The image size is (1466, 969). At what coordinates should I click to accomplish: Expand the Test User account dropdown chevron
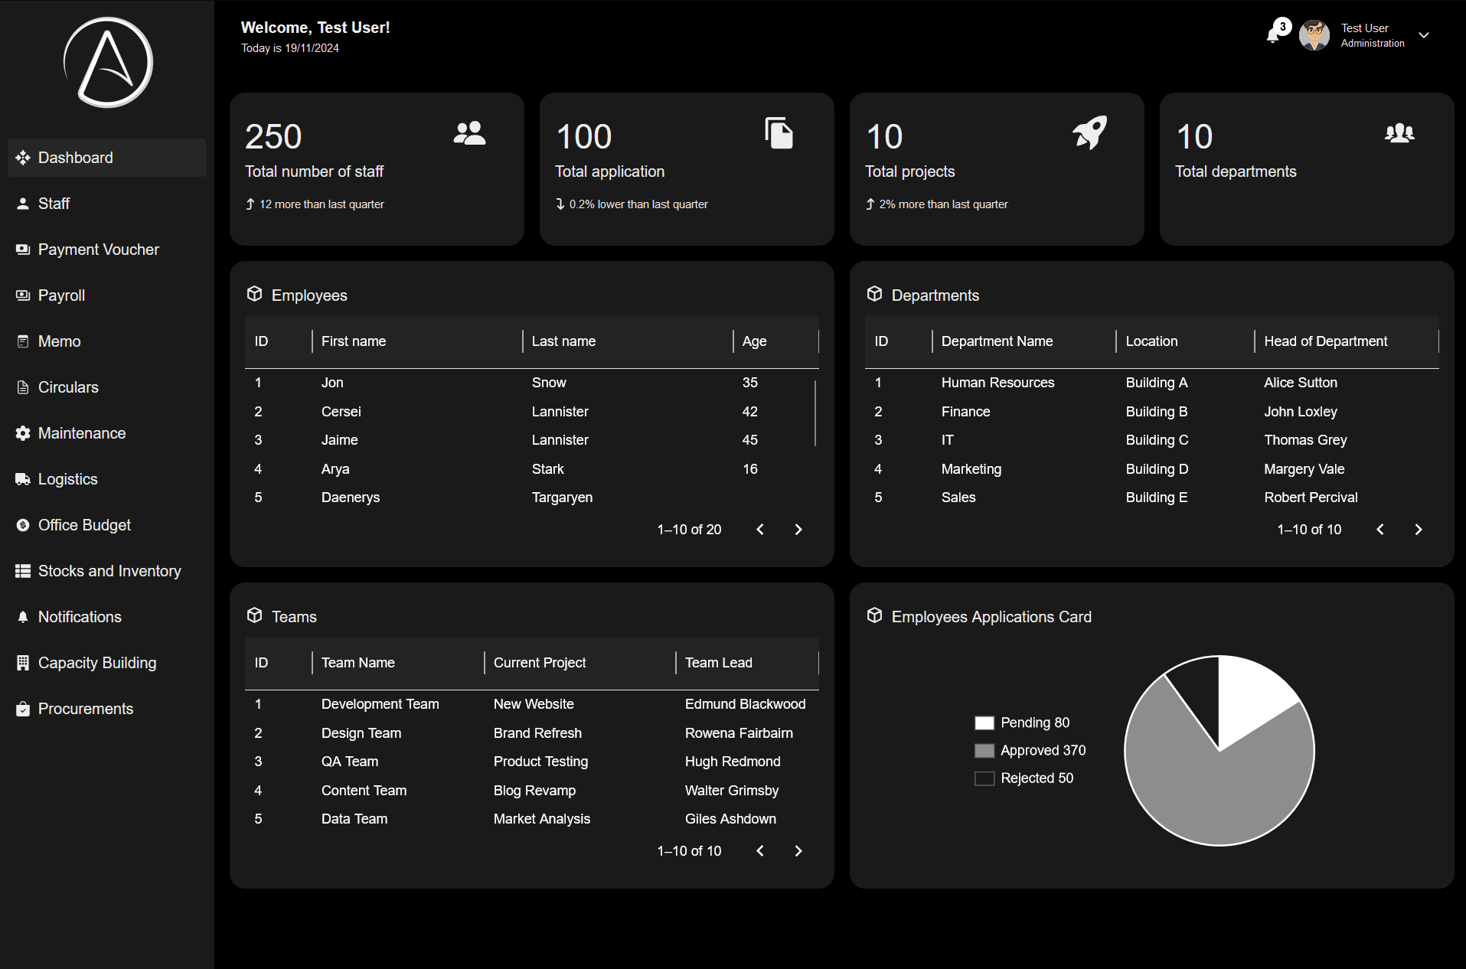[1424, 35]
